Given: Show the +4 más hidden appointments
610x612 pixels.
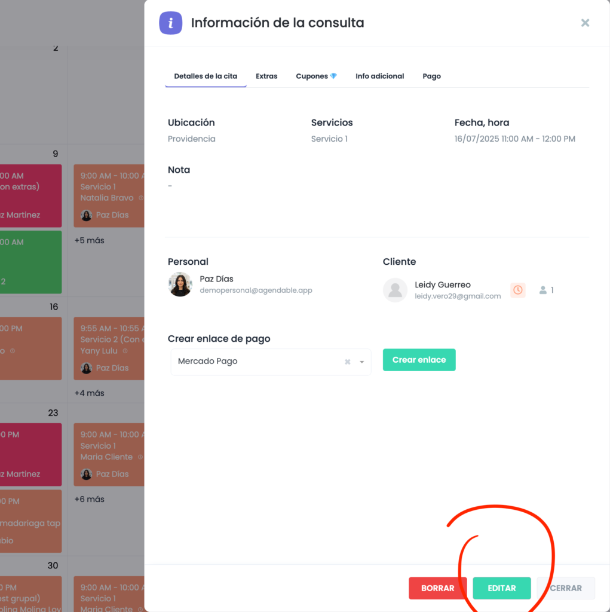Looking at the screenshot, I should point(89,393).
